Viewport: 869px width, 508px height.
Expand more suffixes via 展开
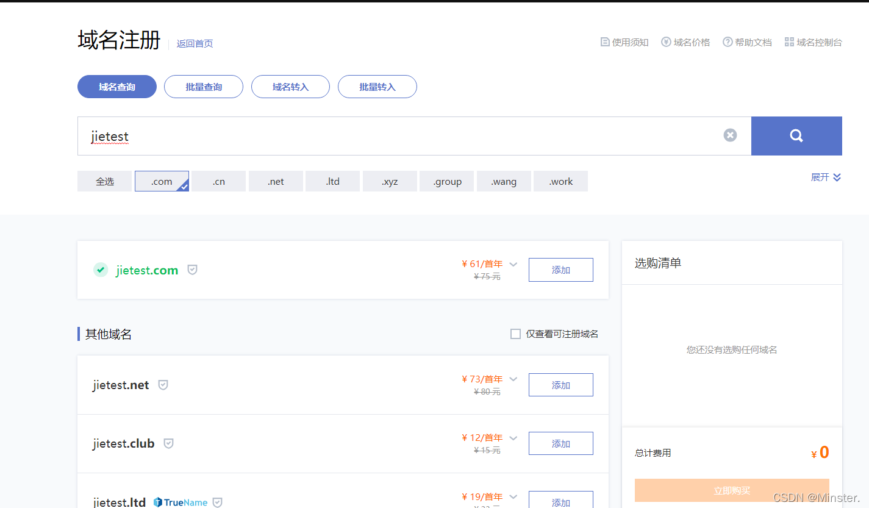coord(826,177)
